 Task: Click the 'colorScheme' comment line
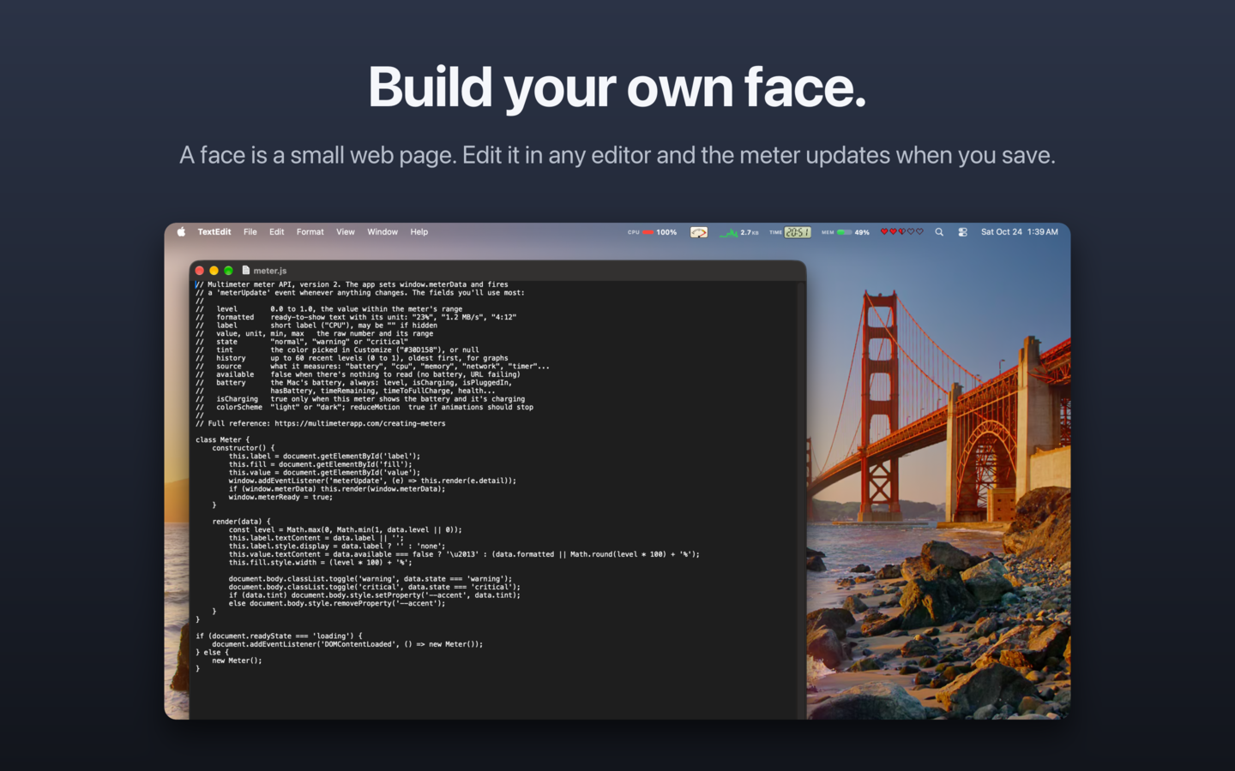(364, 407)
